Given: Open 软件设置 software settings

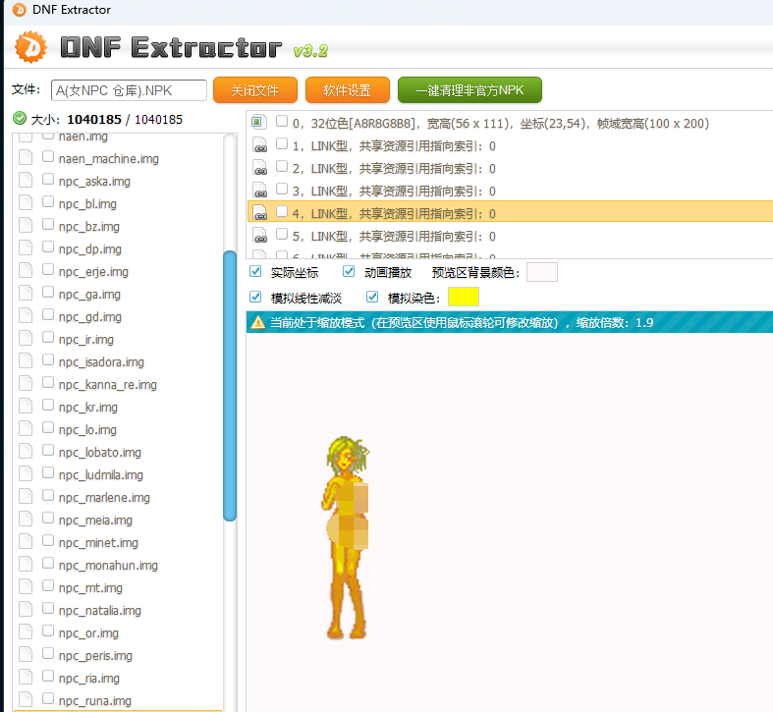Looking at the screenshot, I should click(x=347, y=90).
